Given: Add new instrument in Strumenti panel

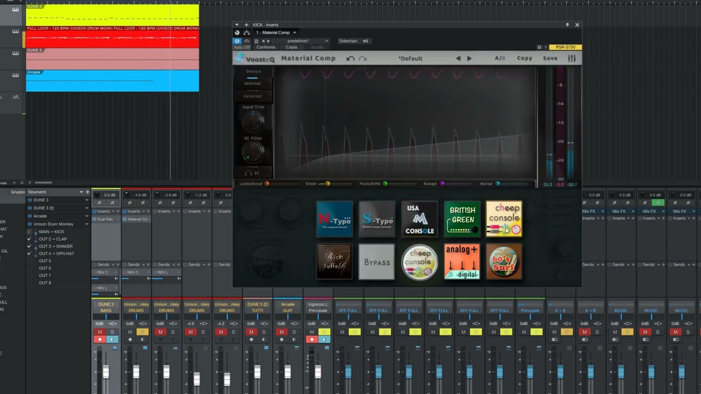Looking at the screenshot, I should [x=87, y=192].
